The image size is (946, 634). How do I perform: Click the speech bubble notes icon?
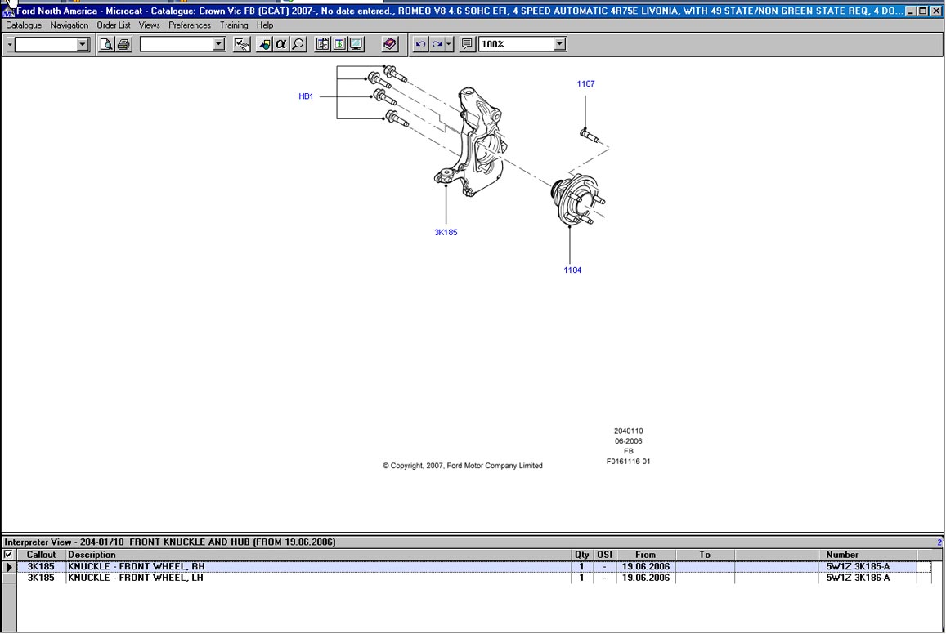(467, 44)
